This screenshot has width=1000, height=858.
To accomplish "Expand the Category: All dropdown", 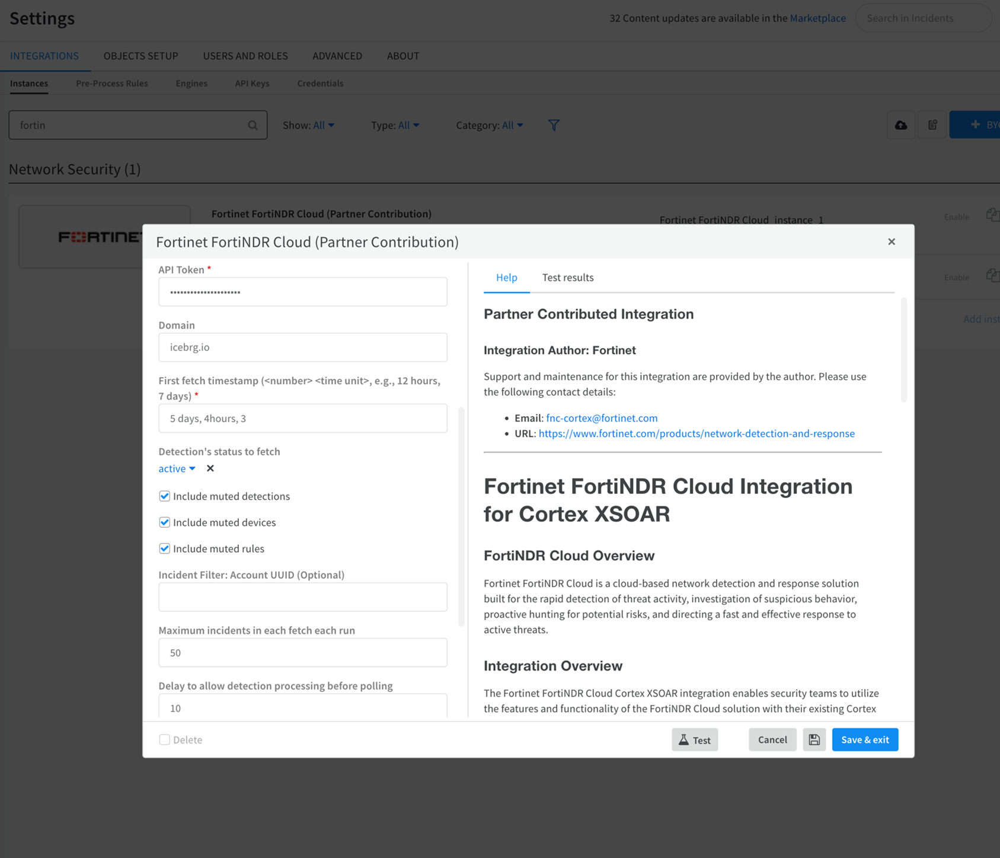I will point(512,125).
